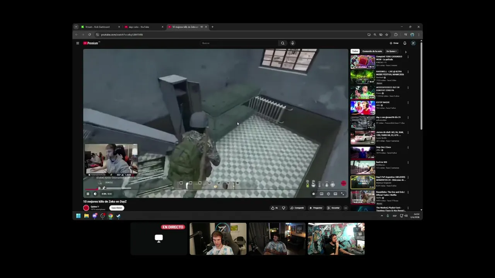
Task: Reload the page
Action: [89, 35]
